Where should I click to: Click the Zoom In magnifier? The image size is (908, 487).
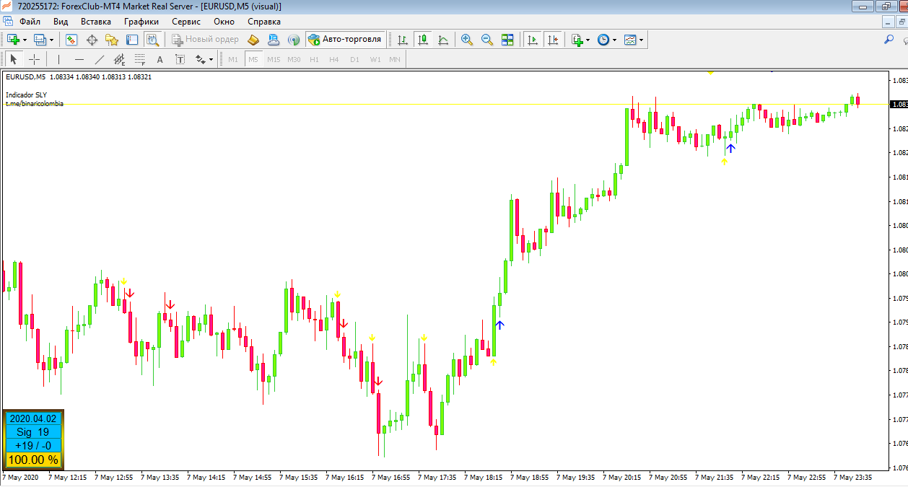(467, 40)
